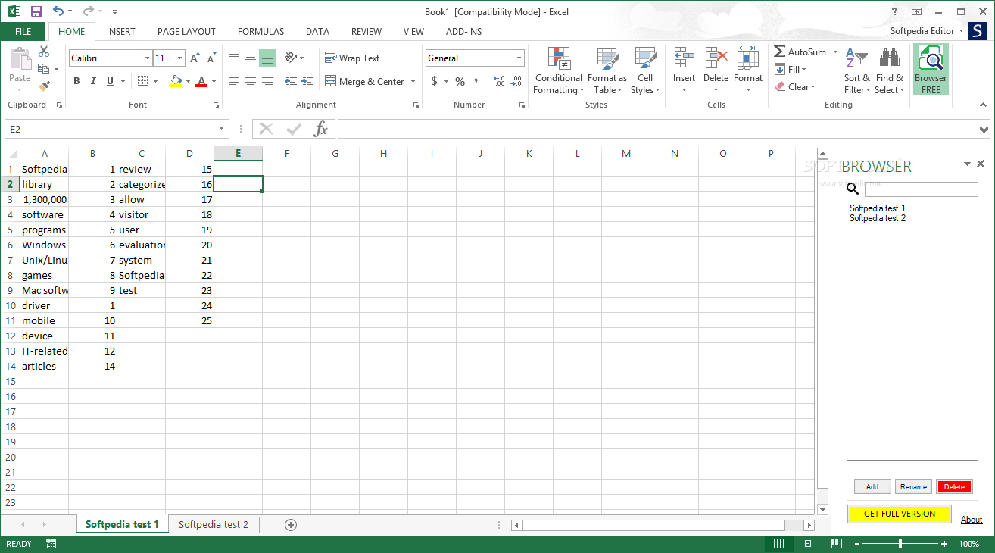Click the AutoSum sigma icon
The image size is (995, 553).
tap(779, 52)
